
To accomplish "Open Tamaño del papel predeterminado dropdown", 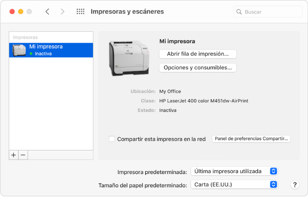I will [234, 185].
